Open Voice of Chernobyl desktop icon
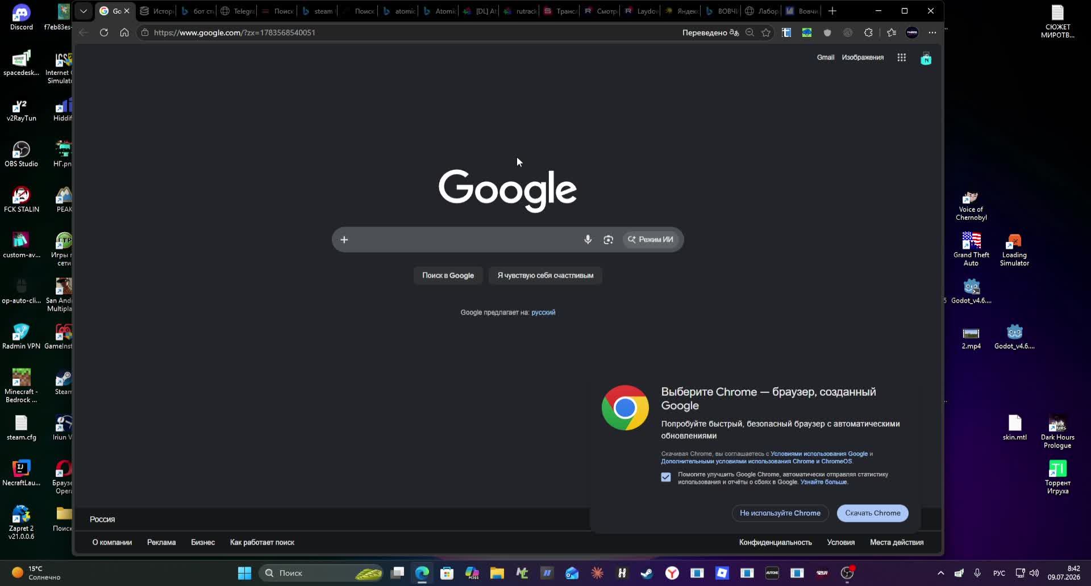The image size is (1091, 586). [x=971, y=206]
